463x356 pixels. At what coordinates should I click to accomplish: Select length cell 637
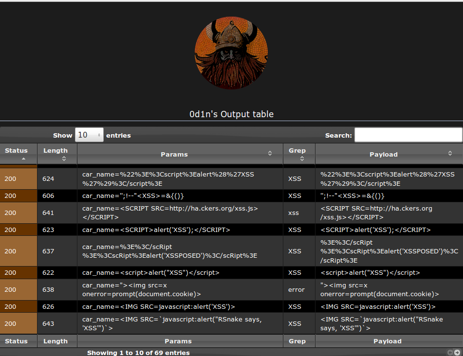coord(57,251)
